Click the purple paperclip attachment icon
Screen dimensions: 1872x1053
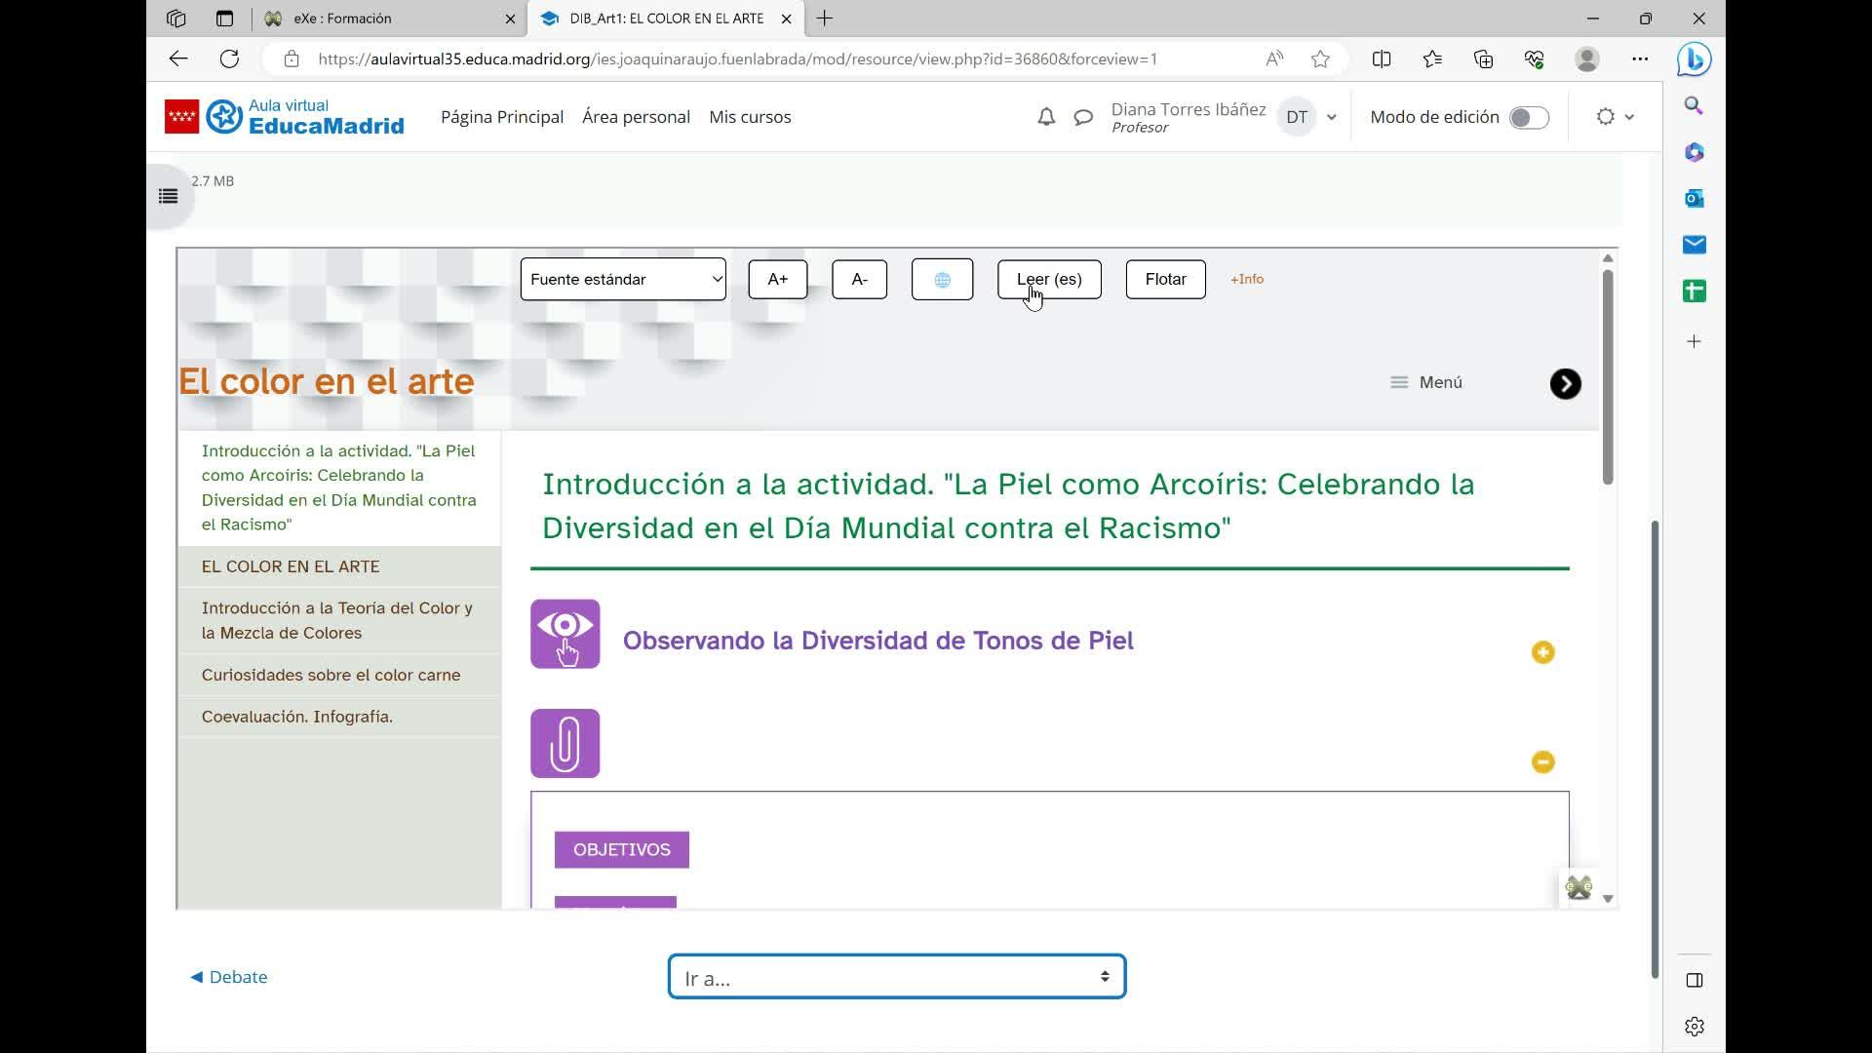point(565,744)
